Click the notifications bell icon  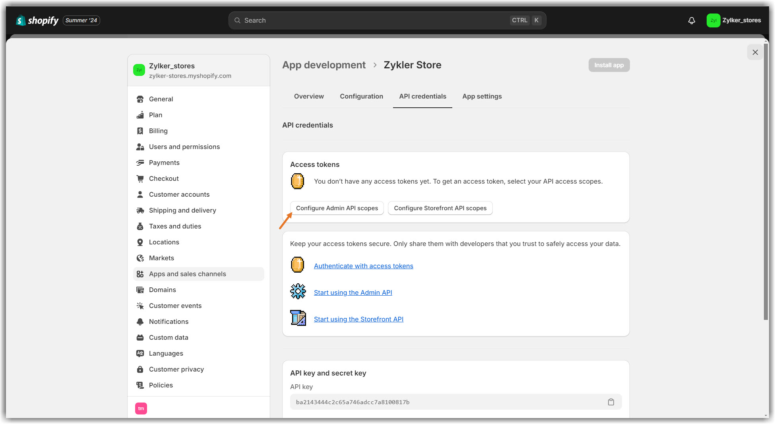pos(692,21)
